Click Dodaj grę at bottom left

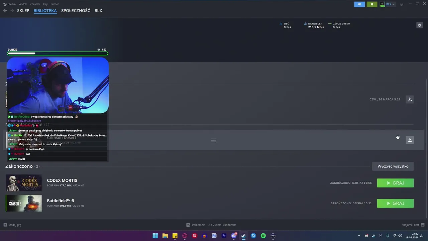pos(12,225)
